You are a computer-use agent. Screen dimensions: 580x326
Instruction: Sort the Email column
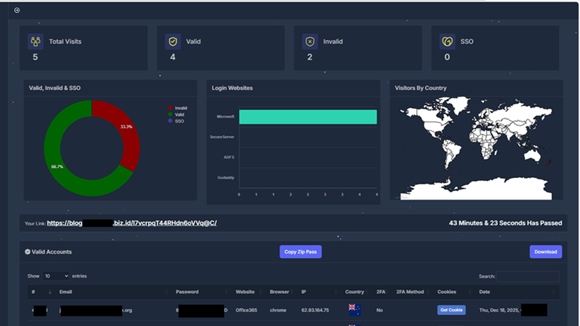tap(66, 292)
